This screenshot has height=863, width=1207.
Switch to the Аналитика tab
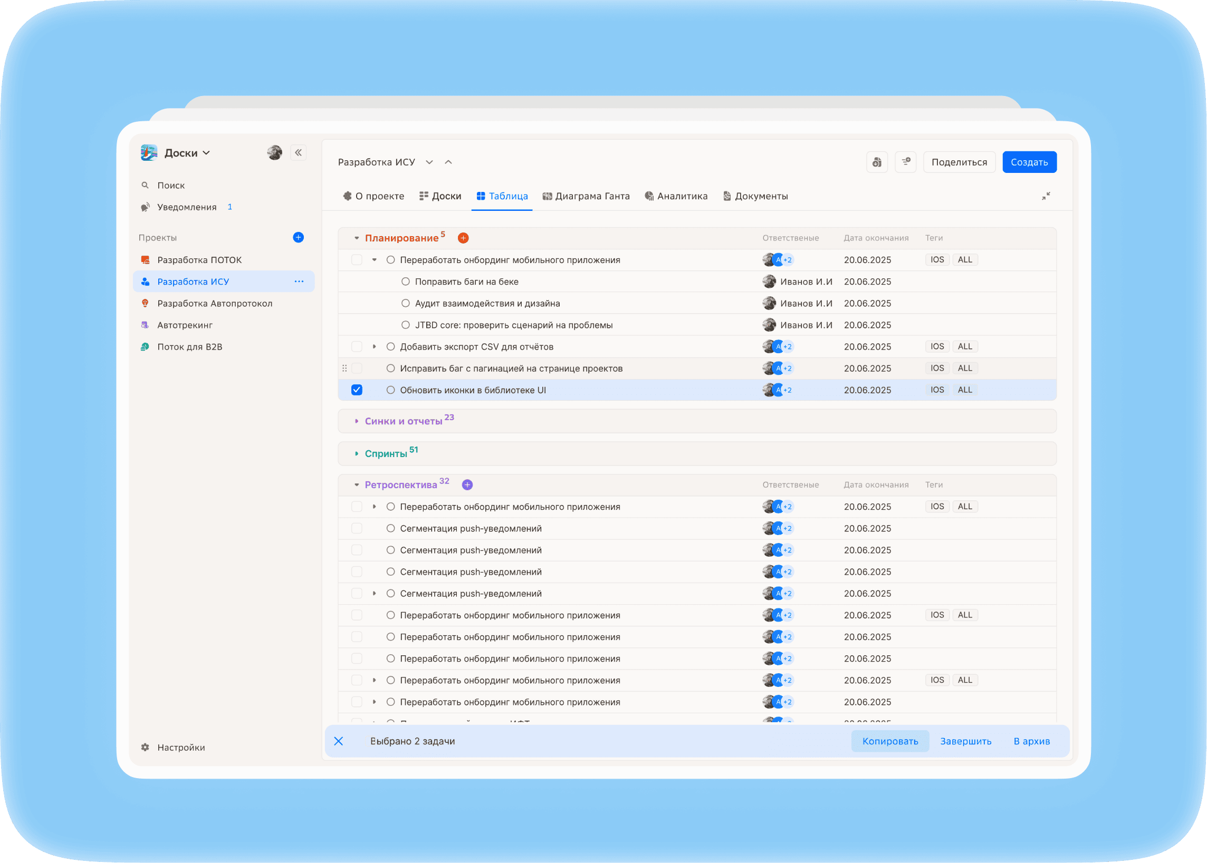(676, 196)
